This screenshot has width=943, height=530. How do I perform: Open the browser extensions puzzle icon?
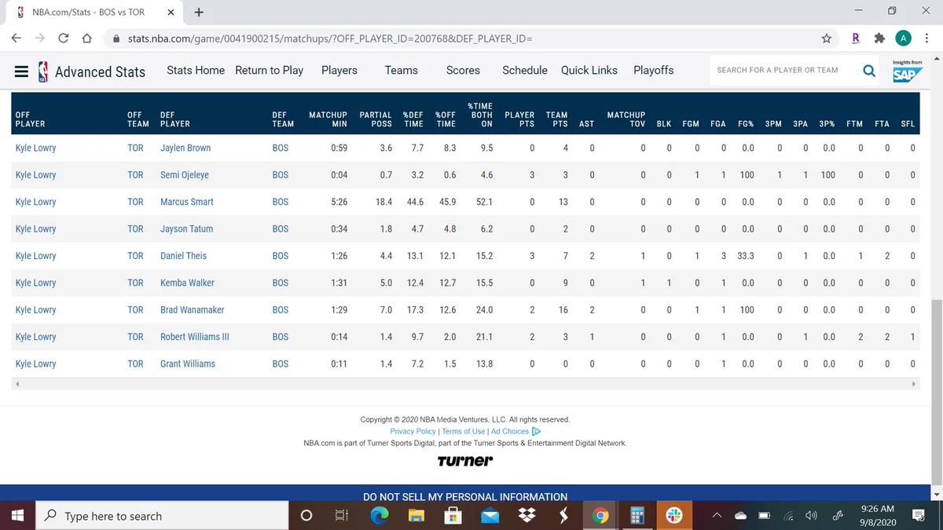879,38
